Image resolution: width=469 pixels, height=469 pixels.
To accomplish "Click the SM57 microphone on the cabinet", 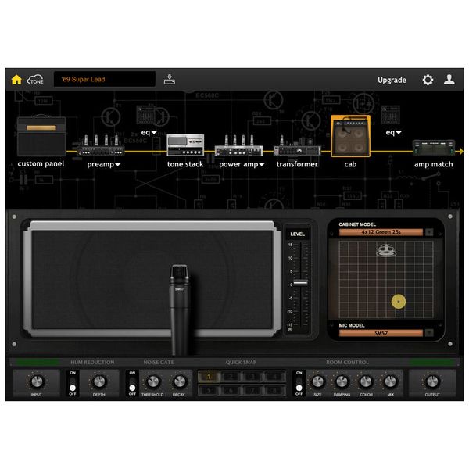I will (x=179, y=308).
